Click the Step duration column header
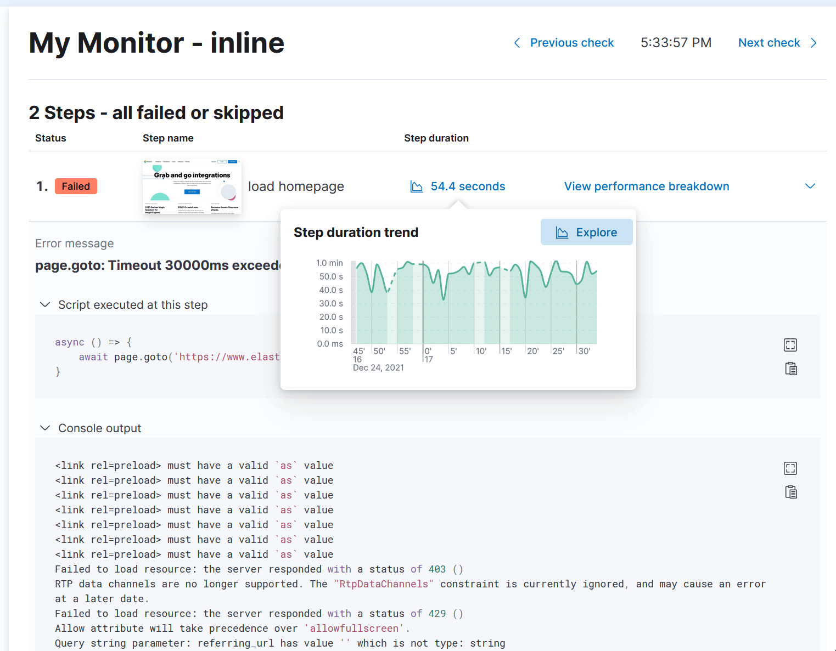 tap(436, 138)
